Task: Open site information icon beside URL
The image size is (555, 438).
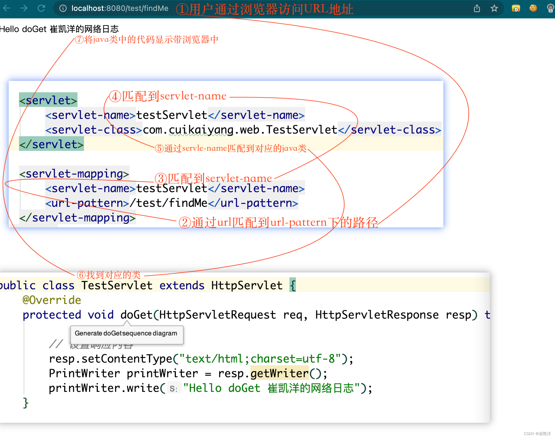Action: [x=63, y=8]
